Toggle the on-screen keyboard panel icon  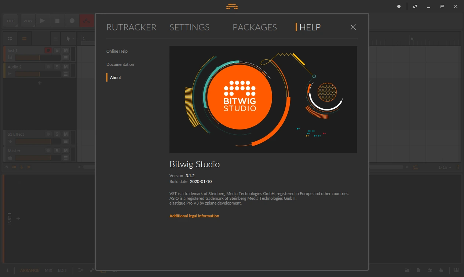[x=456, y=270]
